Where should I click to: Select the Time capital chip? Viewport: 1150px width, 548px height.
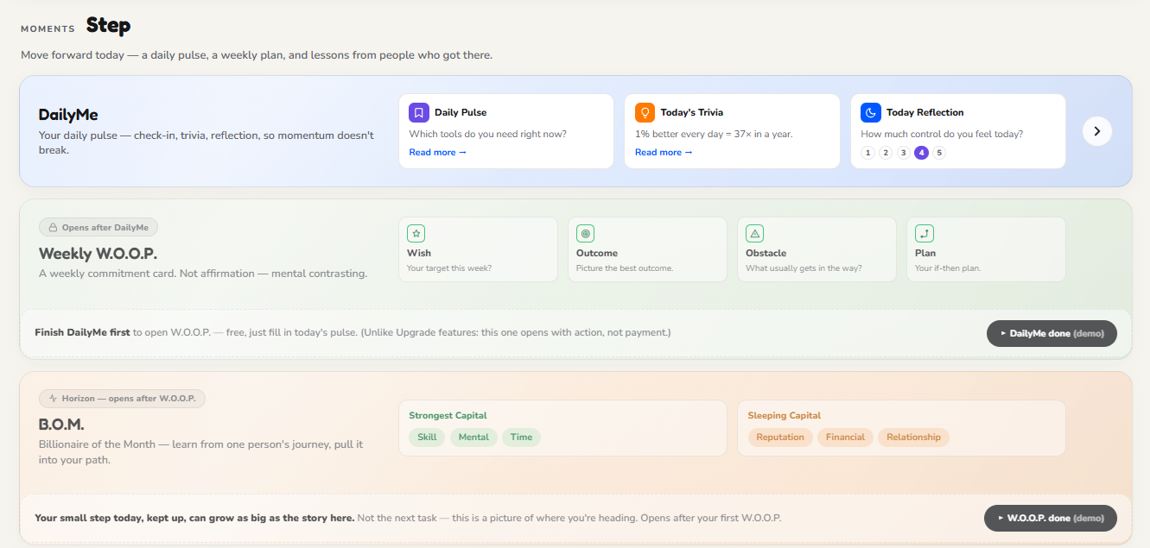pos(521,438)
